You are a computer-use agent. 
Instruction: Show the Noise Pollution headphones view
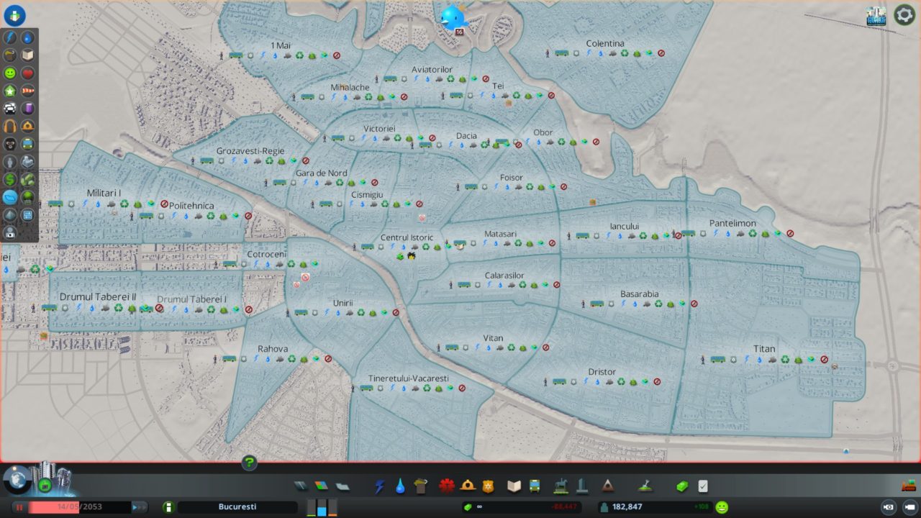tap(10, 127)
